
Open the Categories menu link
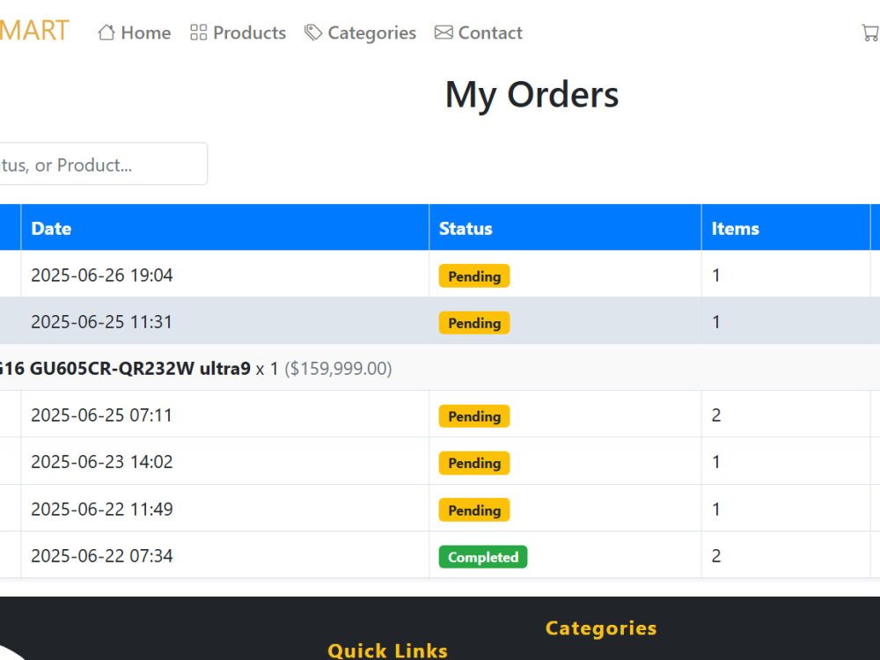360,33
